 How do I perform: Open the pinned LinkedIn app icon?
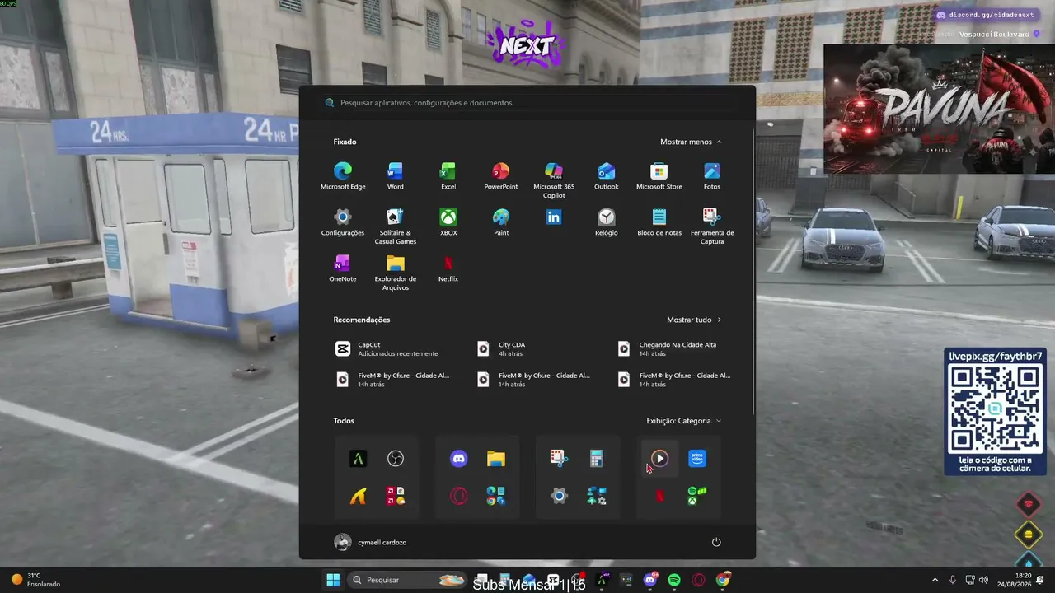tap(554, 217)
